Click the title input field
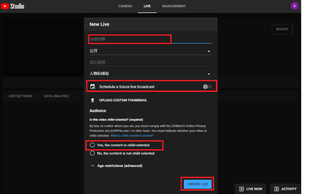The width and height of the screenshot is (310, 194). (129, 39)
